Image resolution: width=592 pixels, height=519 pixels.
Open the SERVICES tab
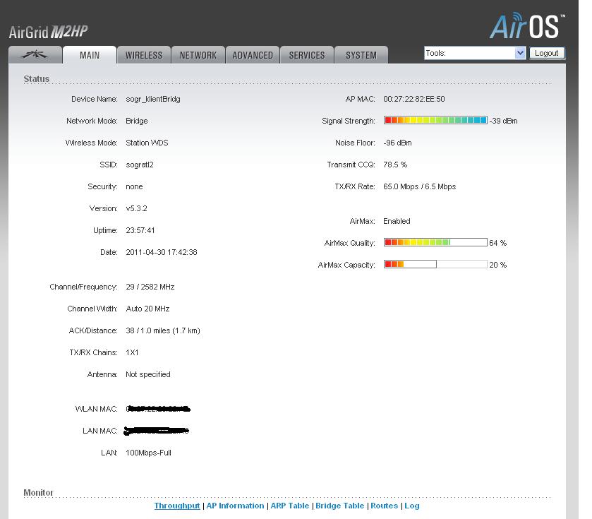tap(307, 55)
